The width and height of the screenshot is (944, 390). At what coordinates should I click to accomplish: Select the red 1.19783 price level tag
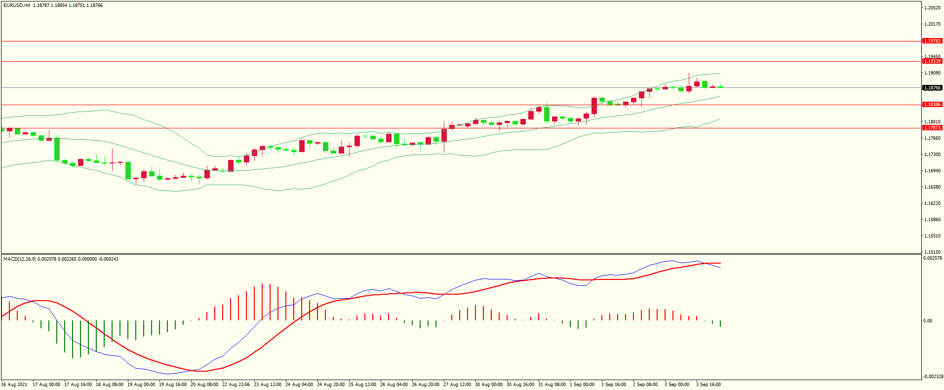(x=932, y=41)
